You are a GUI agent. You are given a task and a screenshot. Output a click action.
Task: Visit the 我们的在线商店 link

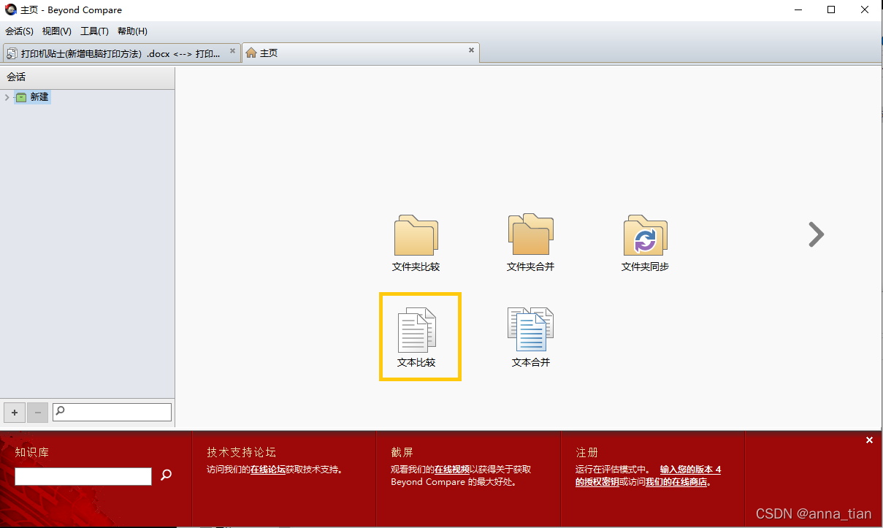pyautogui.click(x=676, y=482)
